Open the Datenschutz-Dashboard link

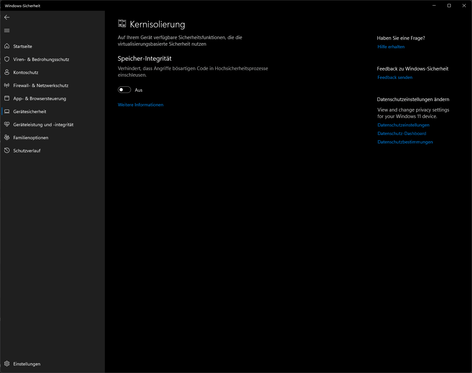(402, 133)
